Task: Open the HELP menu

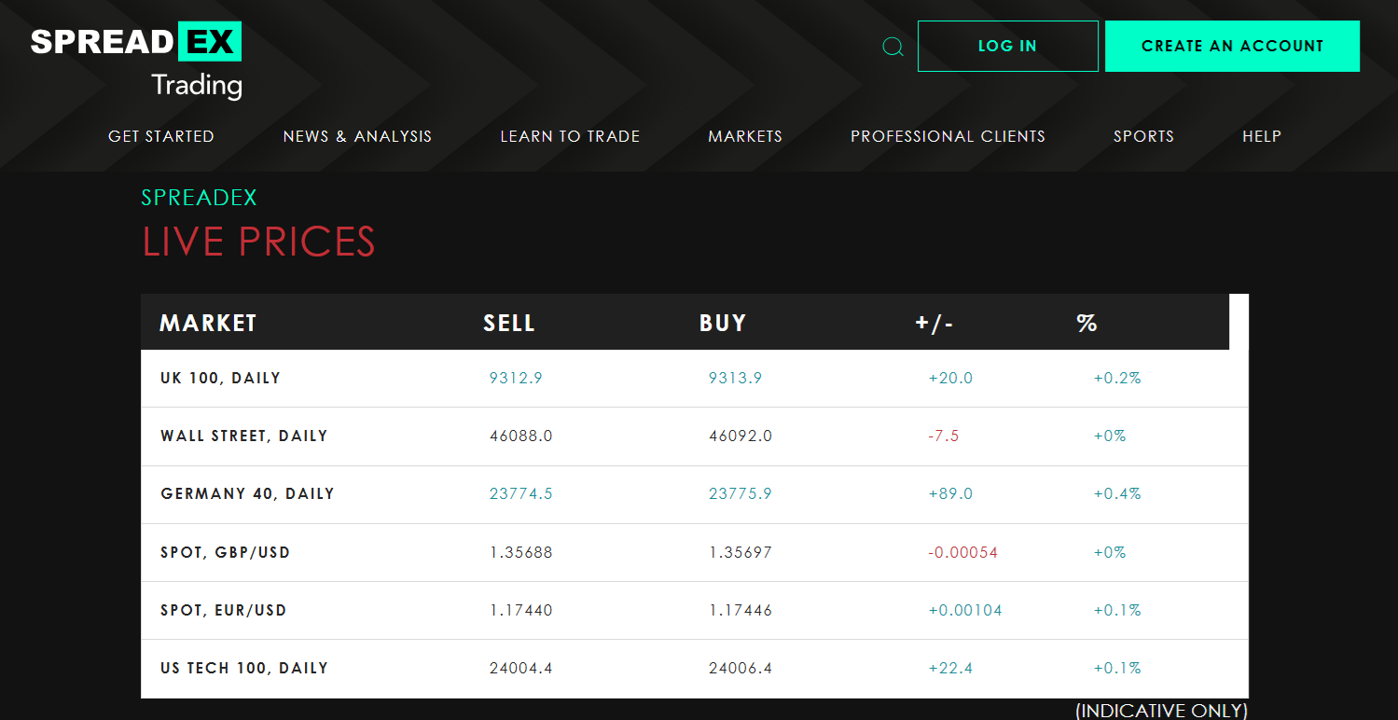Action: 1262,136
